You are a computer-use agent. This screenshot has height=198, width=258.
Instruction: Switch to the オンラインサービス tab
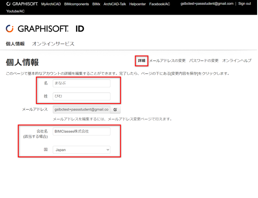(x=53, y=44)
